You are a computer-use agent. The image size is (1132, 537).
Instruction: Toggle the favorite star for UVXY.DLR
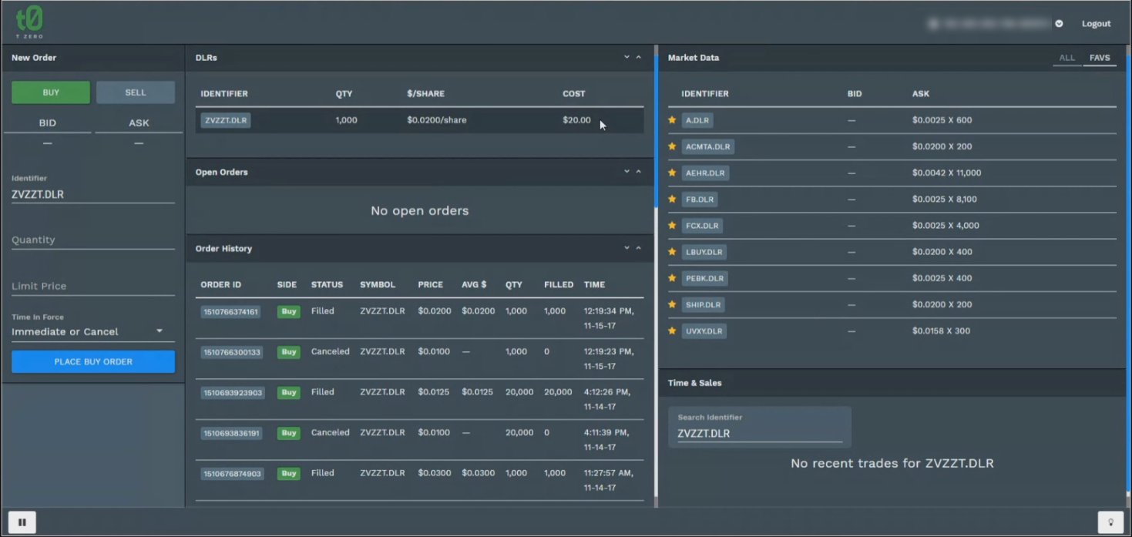[672, 331]
